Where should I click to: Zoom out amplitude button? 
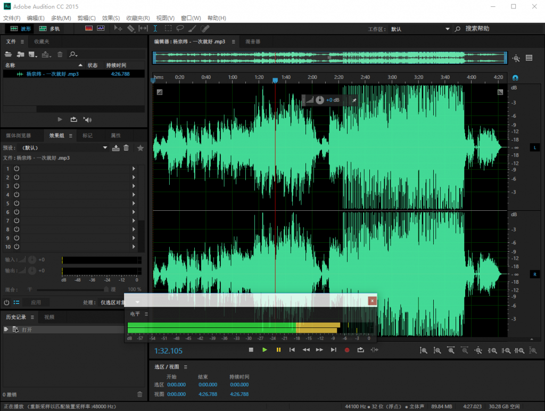point(437,350)
